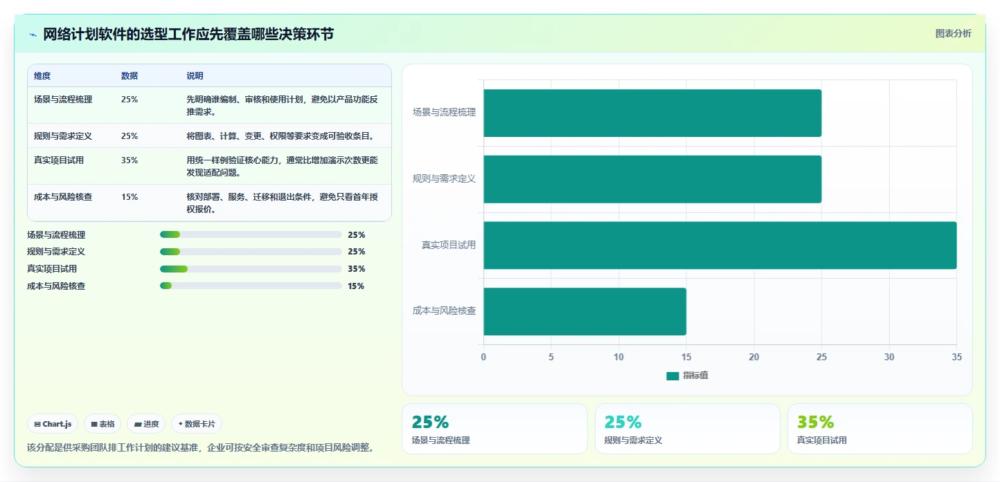This screenshot has width=1000, height=482.
Task: Click the 35% value beside 真实项目试用 progress
Action: (357, 269)
